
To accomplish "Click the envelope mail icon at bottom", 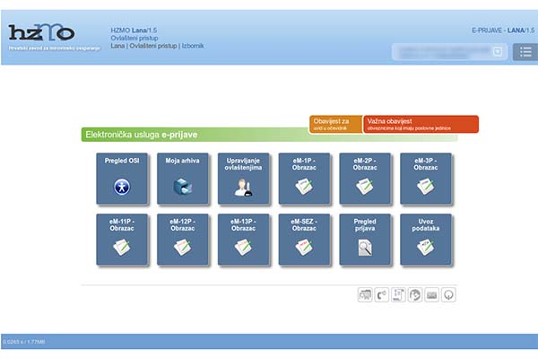I will (x=431, y=293).
